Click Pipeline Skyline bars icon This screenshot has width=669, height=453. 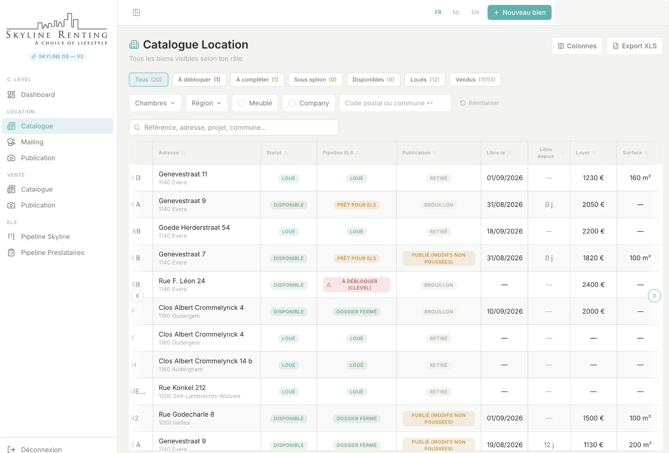click(x=11, y=236)
